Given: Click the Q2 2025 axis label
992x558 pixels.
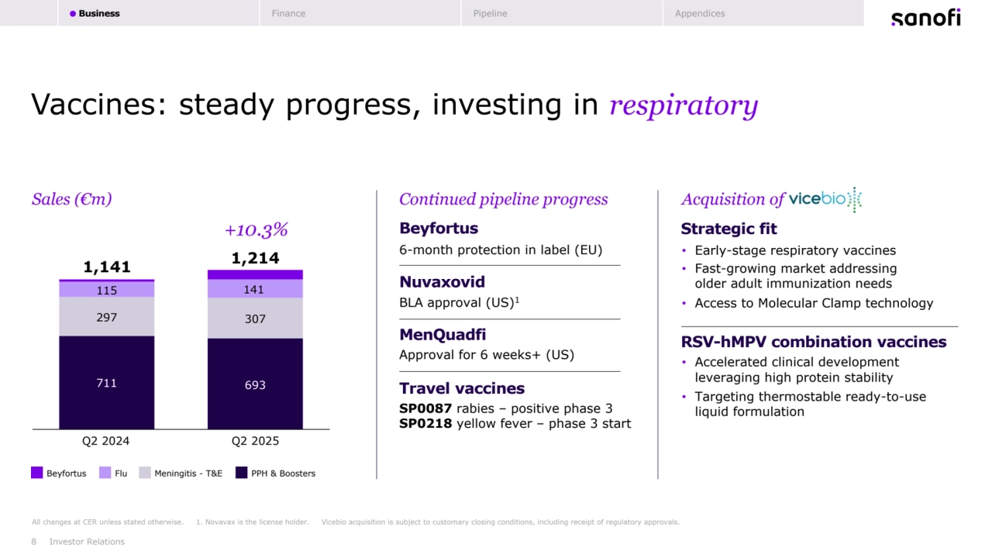Looking at the screenshot, I should click(x=255, y=441).
